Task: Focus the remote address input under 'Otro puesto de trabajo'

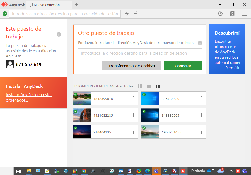Action: (140, 53)
